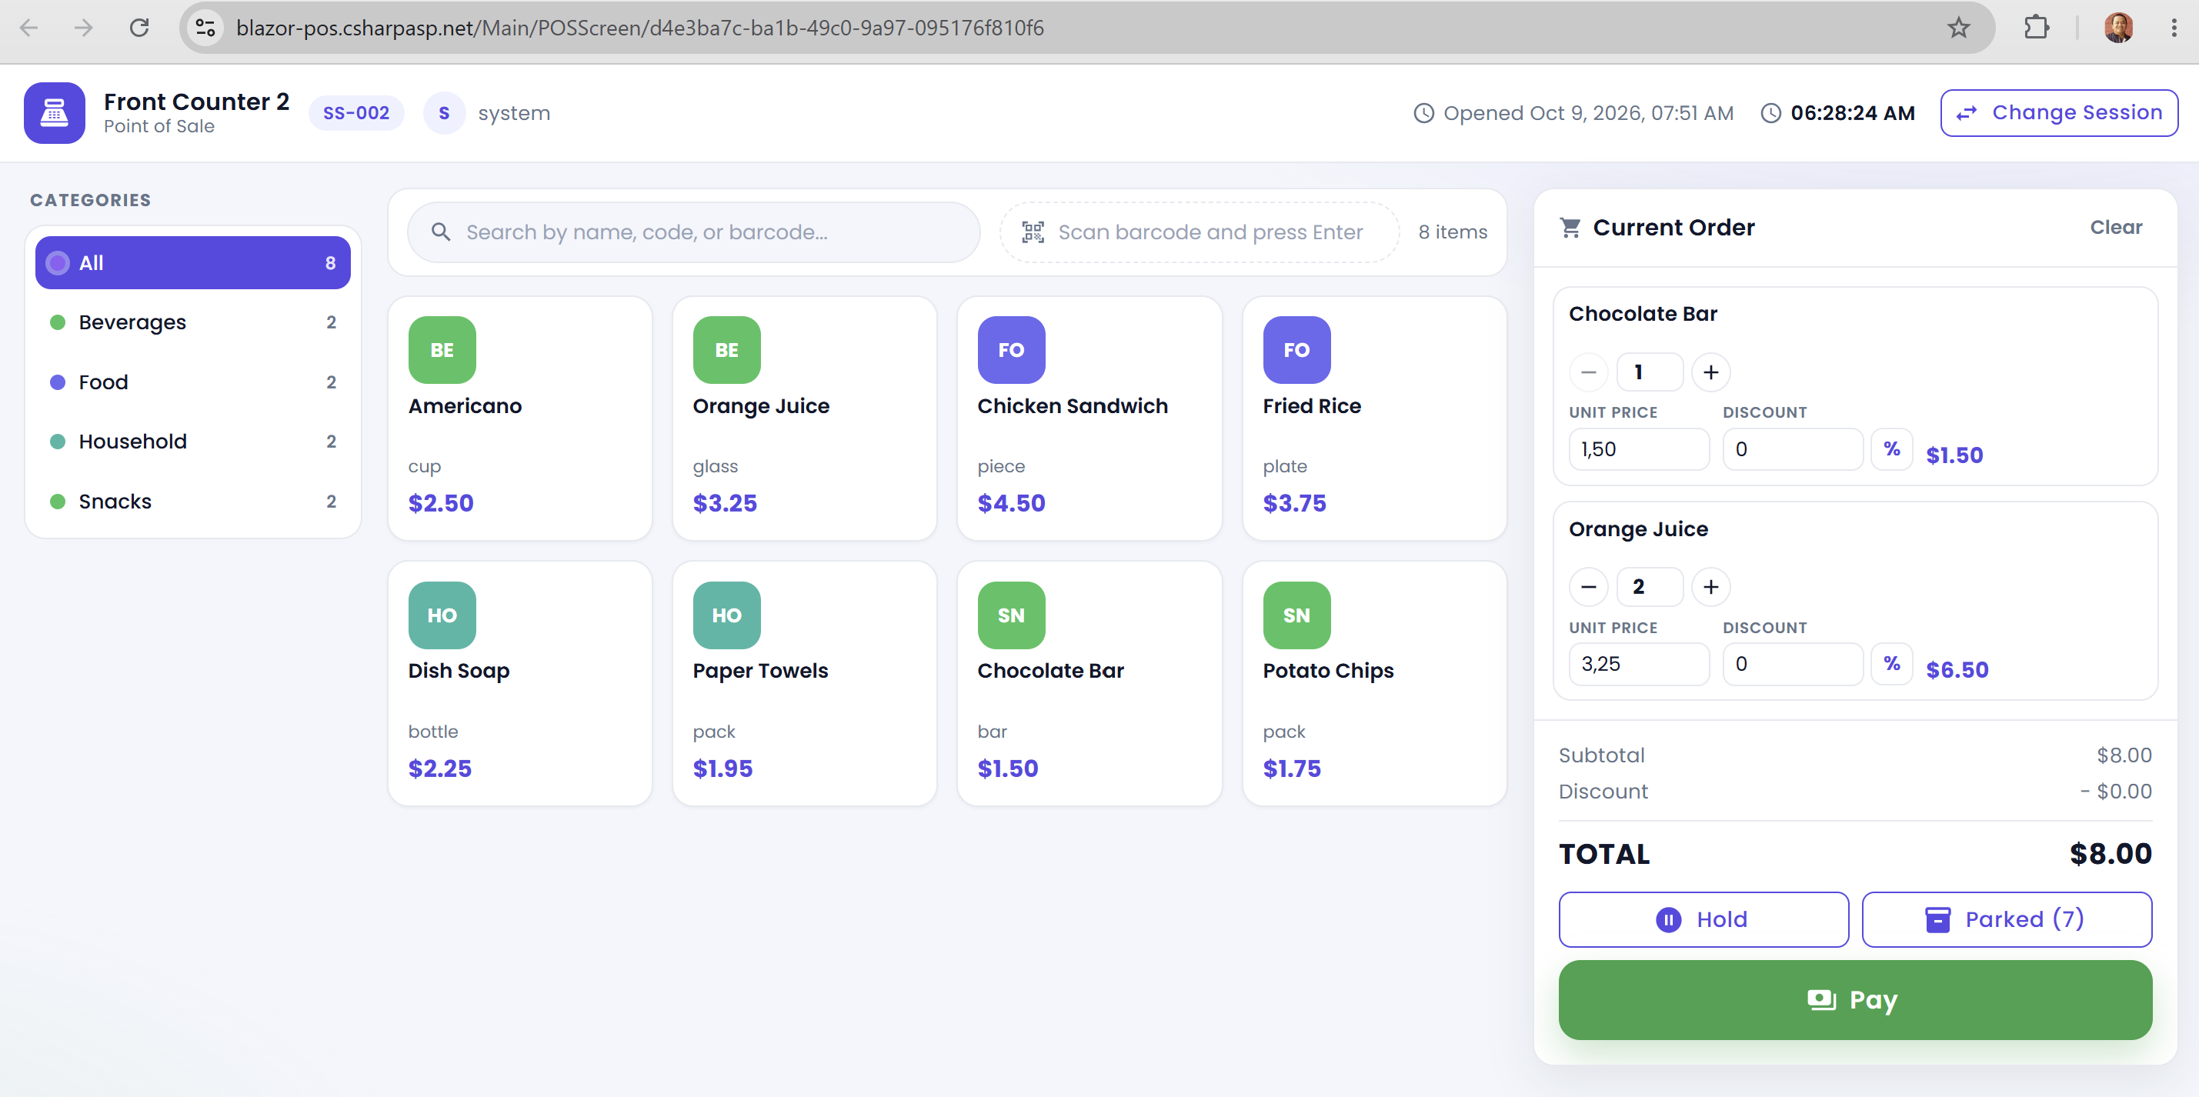Click the search magnifier icon
This screenshot has width=2199, height=1097.
point(440,232)
